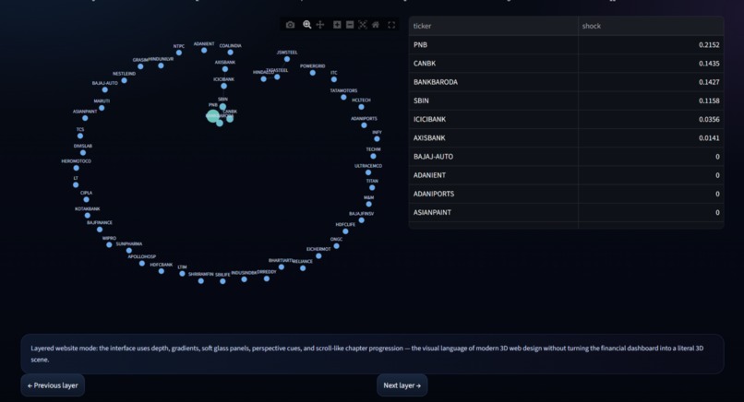The image size is (744, 402).
Task: Select the ADANIPORTS ticker table cell
Action: pos(494,194)
